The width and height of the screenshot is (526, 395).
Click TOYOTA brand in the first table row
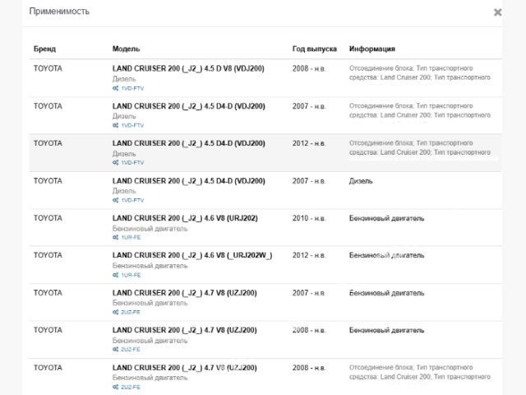tap(48, 68)
